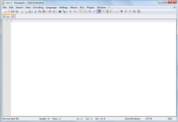Click the Notepad++ title bar icon

click(x=3, y=3)
